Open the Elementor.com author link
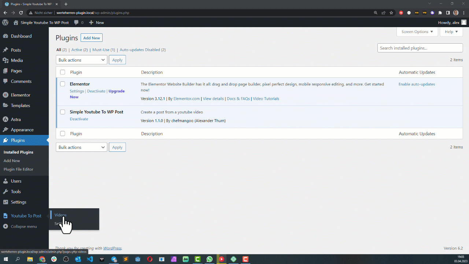The height and width of the screenshot is (264, 469). pyautogui.click(x=187, y=99)
